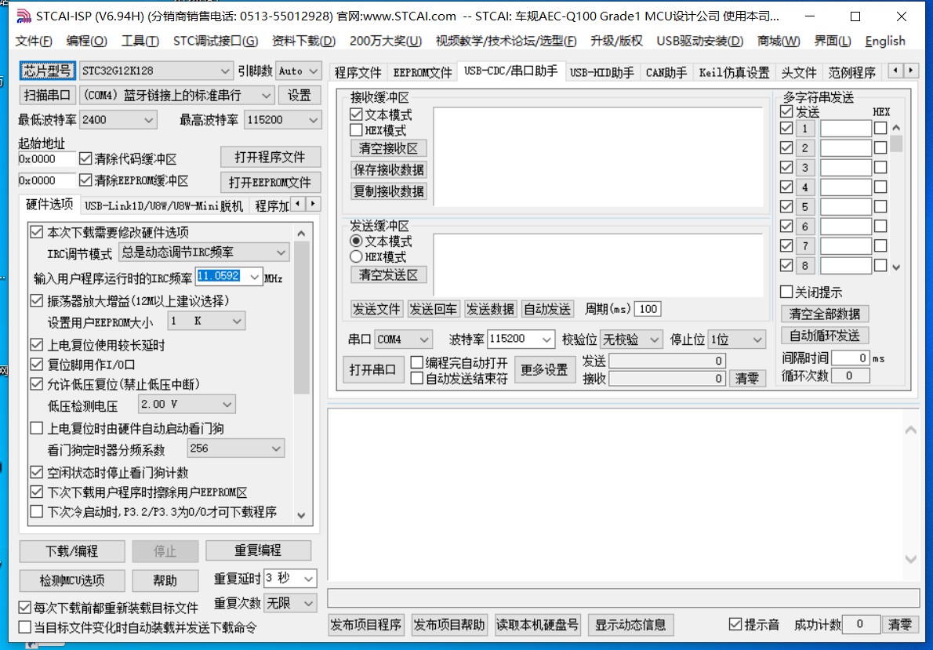The width and height of the screenshot is (933, 650).
Task: Click multi-string send list scroll-up arrow
Action: [x=896, y=128]
